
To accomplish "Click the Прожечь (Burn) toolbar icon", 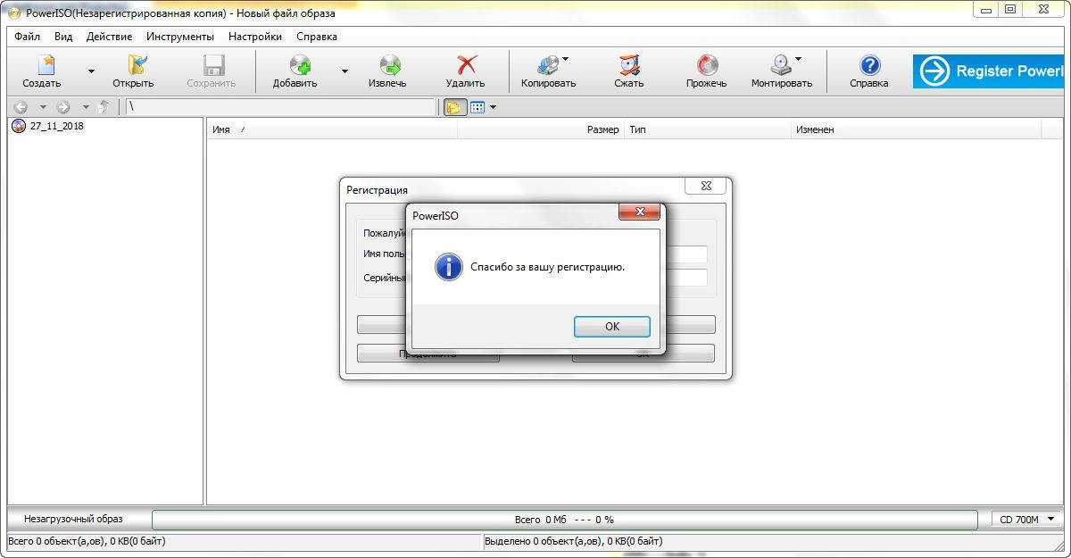I will pos(707,71).
